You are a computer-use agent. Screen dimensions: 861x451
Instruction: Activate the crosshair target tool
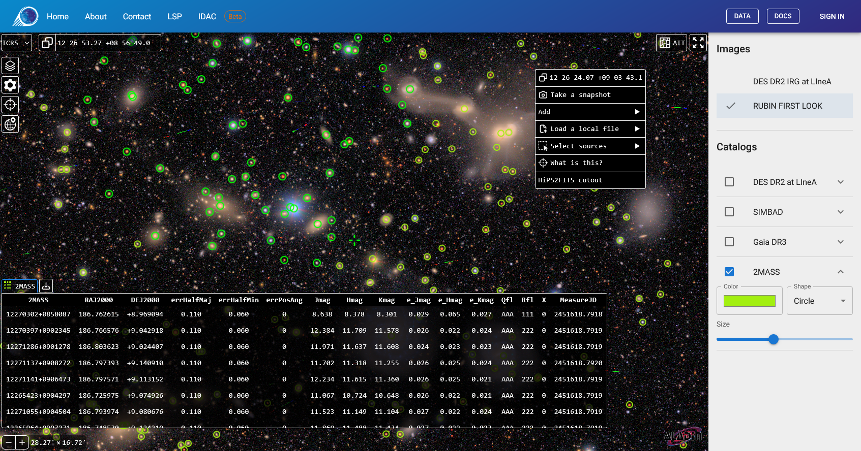point(10,105)
